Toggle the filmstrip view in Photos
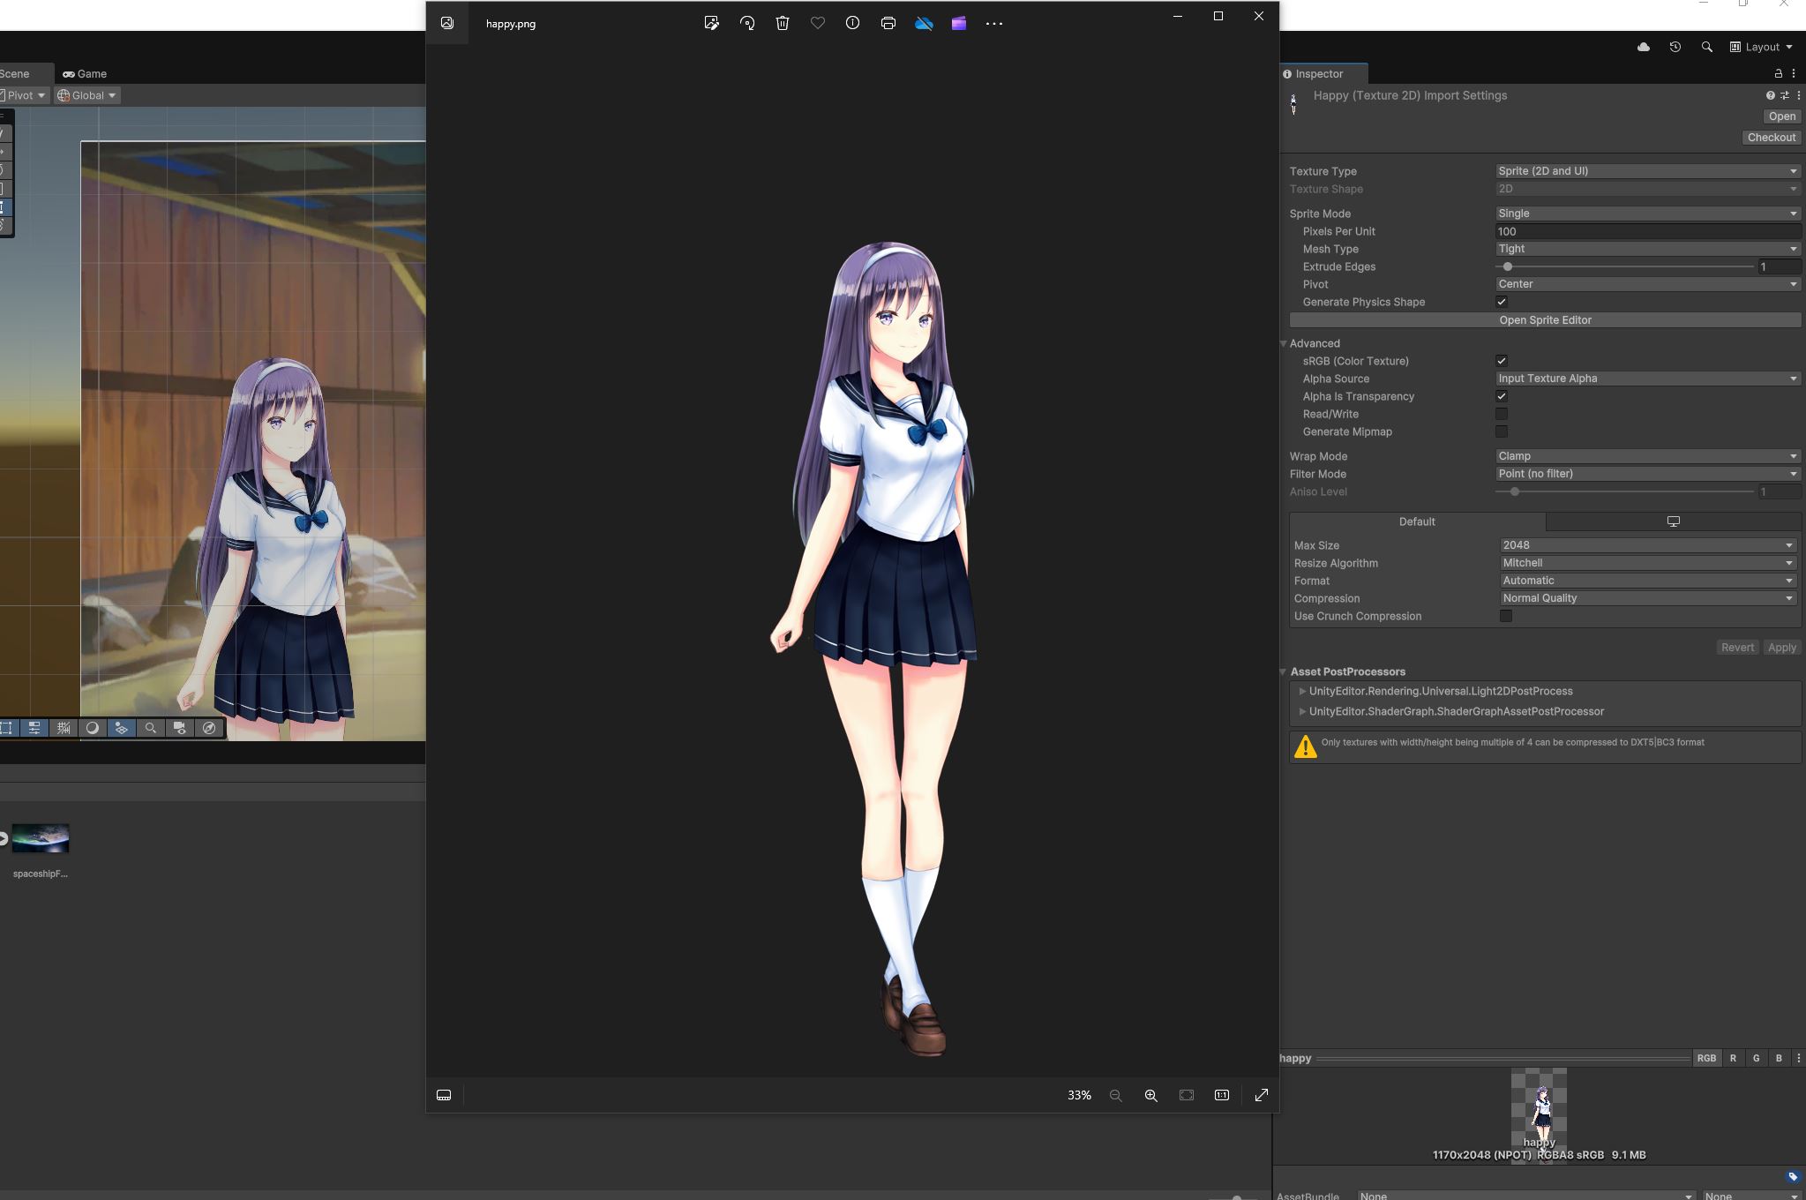This screenshot has height=1200, width=1806. pos(444,1094)
